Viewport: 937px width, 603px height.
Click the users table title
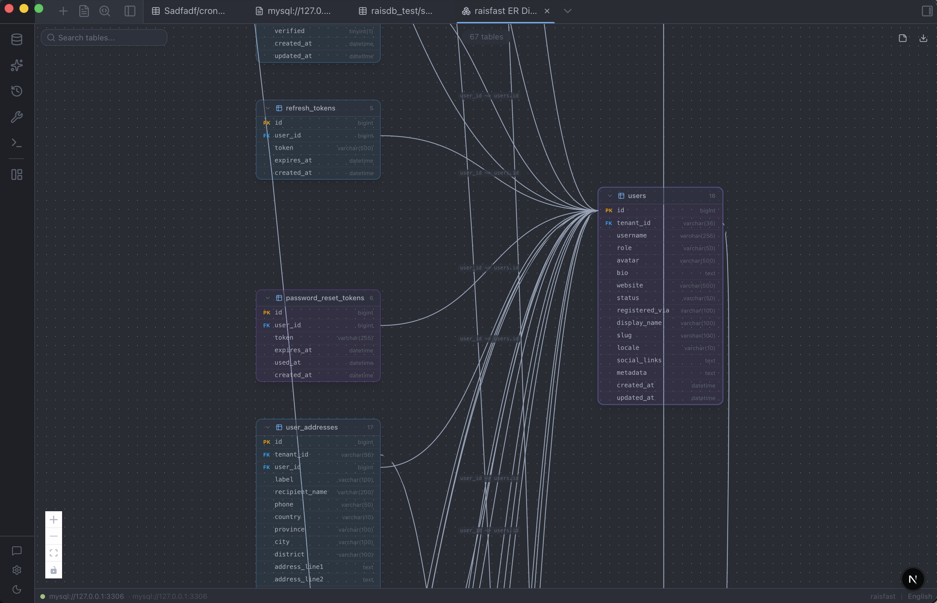point(637,196)
